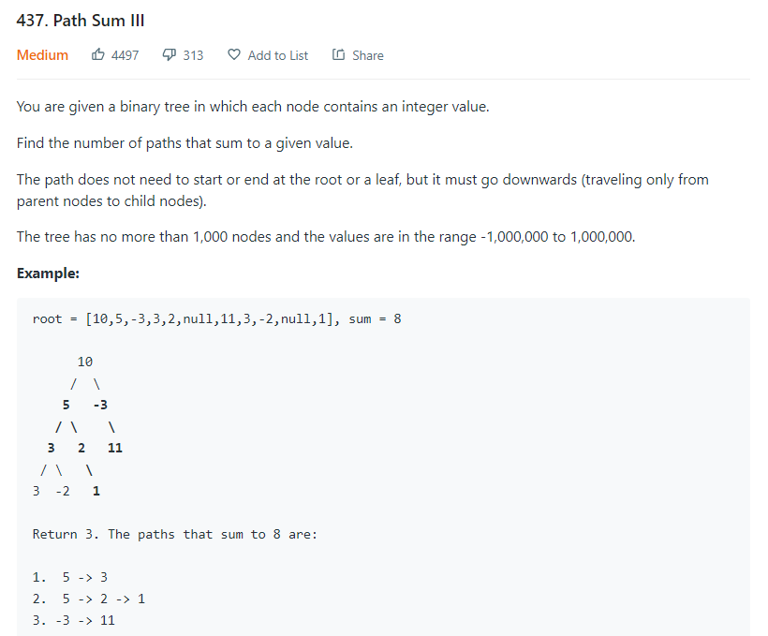This screenshot has width=768, height=636.
Task: Click the Medium difficulty label
Action: pos(42,55)
